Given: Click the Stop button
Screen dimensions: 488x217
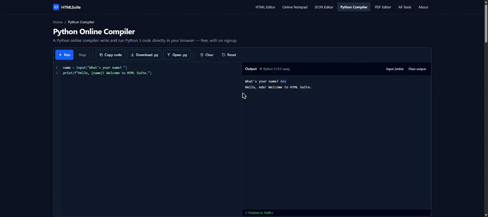Looking at the screenshot, I should [82, 55].
